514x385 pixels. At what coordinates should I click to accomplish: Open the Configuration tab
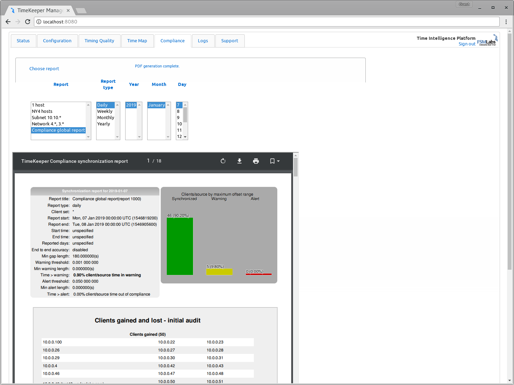(57, 41)
